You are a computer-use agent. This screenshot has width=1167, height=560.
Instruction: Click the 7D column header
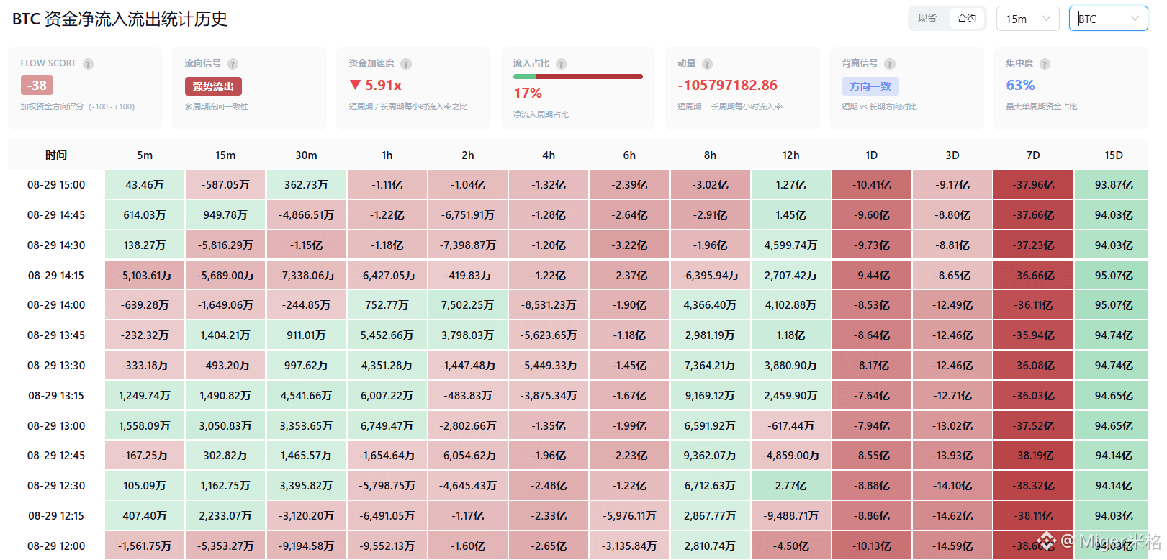[x=1033, y=155]
